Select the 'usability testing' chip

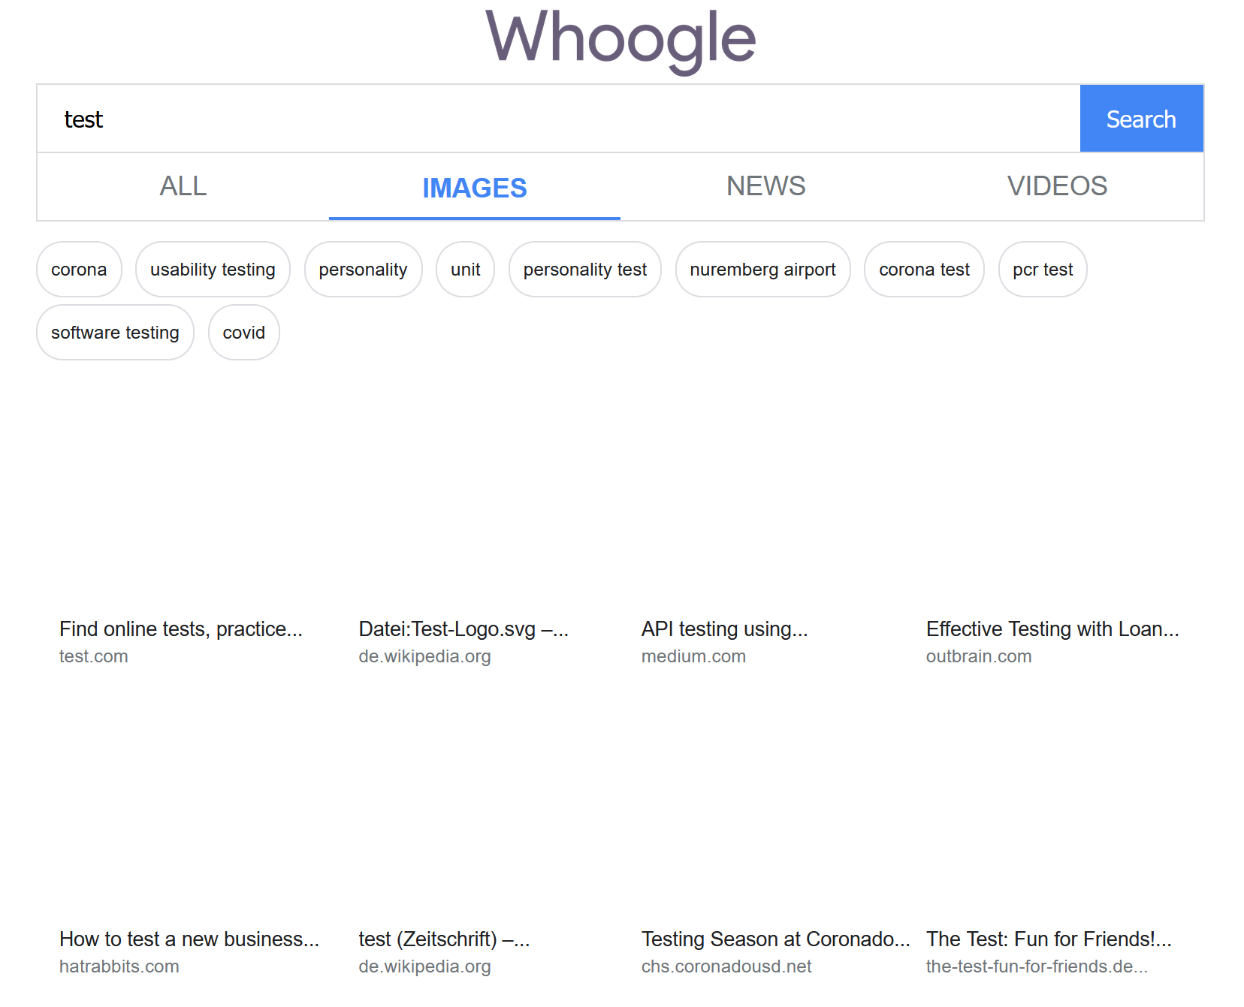213,270
